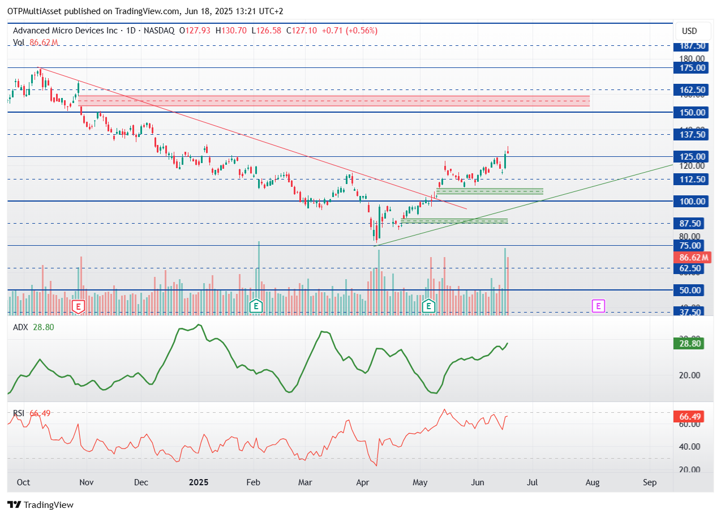Click the ADX indicator legend label

pos(20,327)
